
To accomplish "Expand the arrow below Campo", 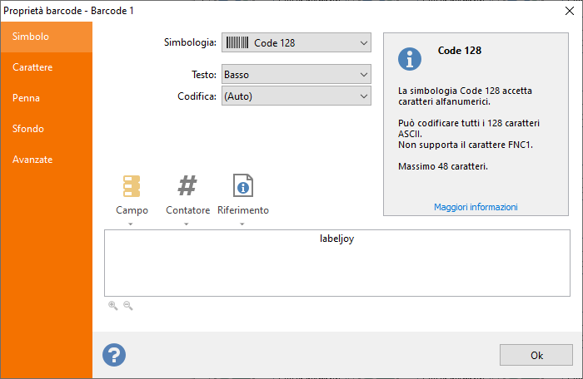I will 132,224.
